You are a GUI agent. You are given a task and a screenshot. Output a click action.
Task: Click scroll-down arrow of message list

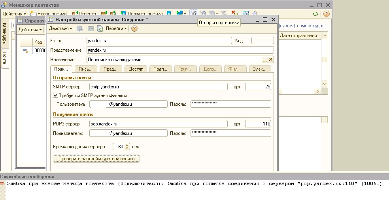click(325, 84)
